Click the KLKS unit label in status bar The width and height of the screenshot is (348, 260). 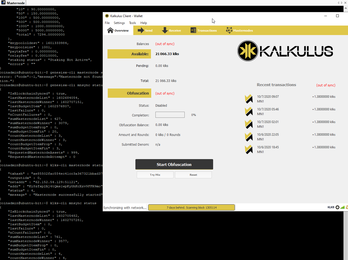(331, 207)
